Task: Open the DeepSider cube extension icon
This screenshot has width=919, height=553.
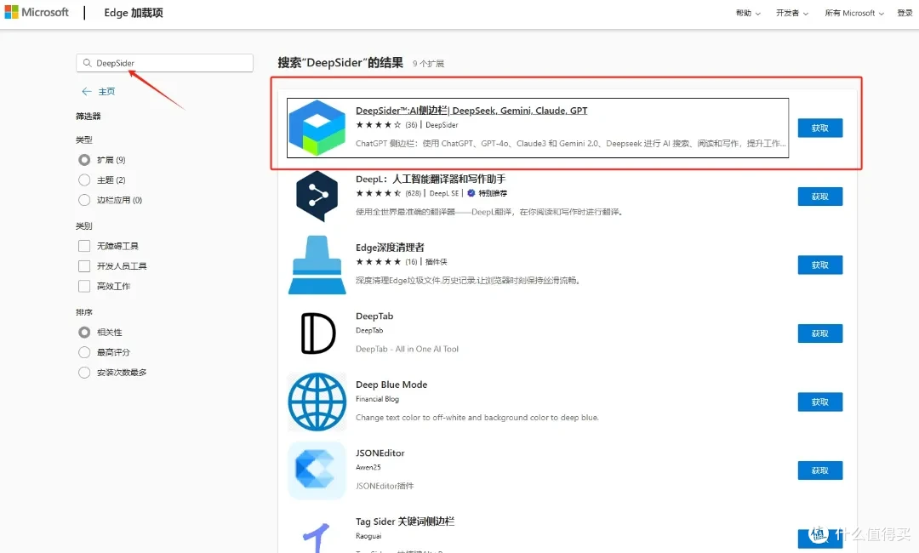Action: 317,128
